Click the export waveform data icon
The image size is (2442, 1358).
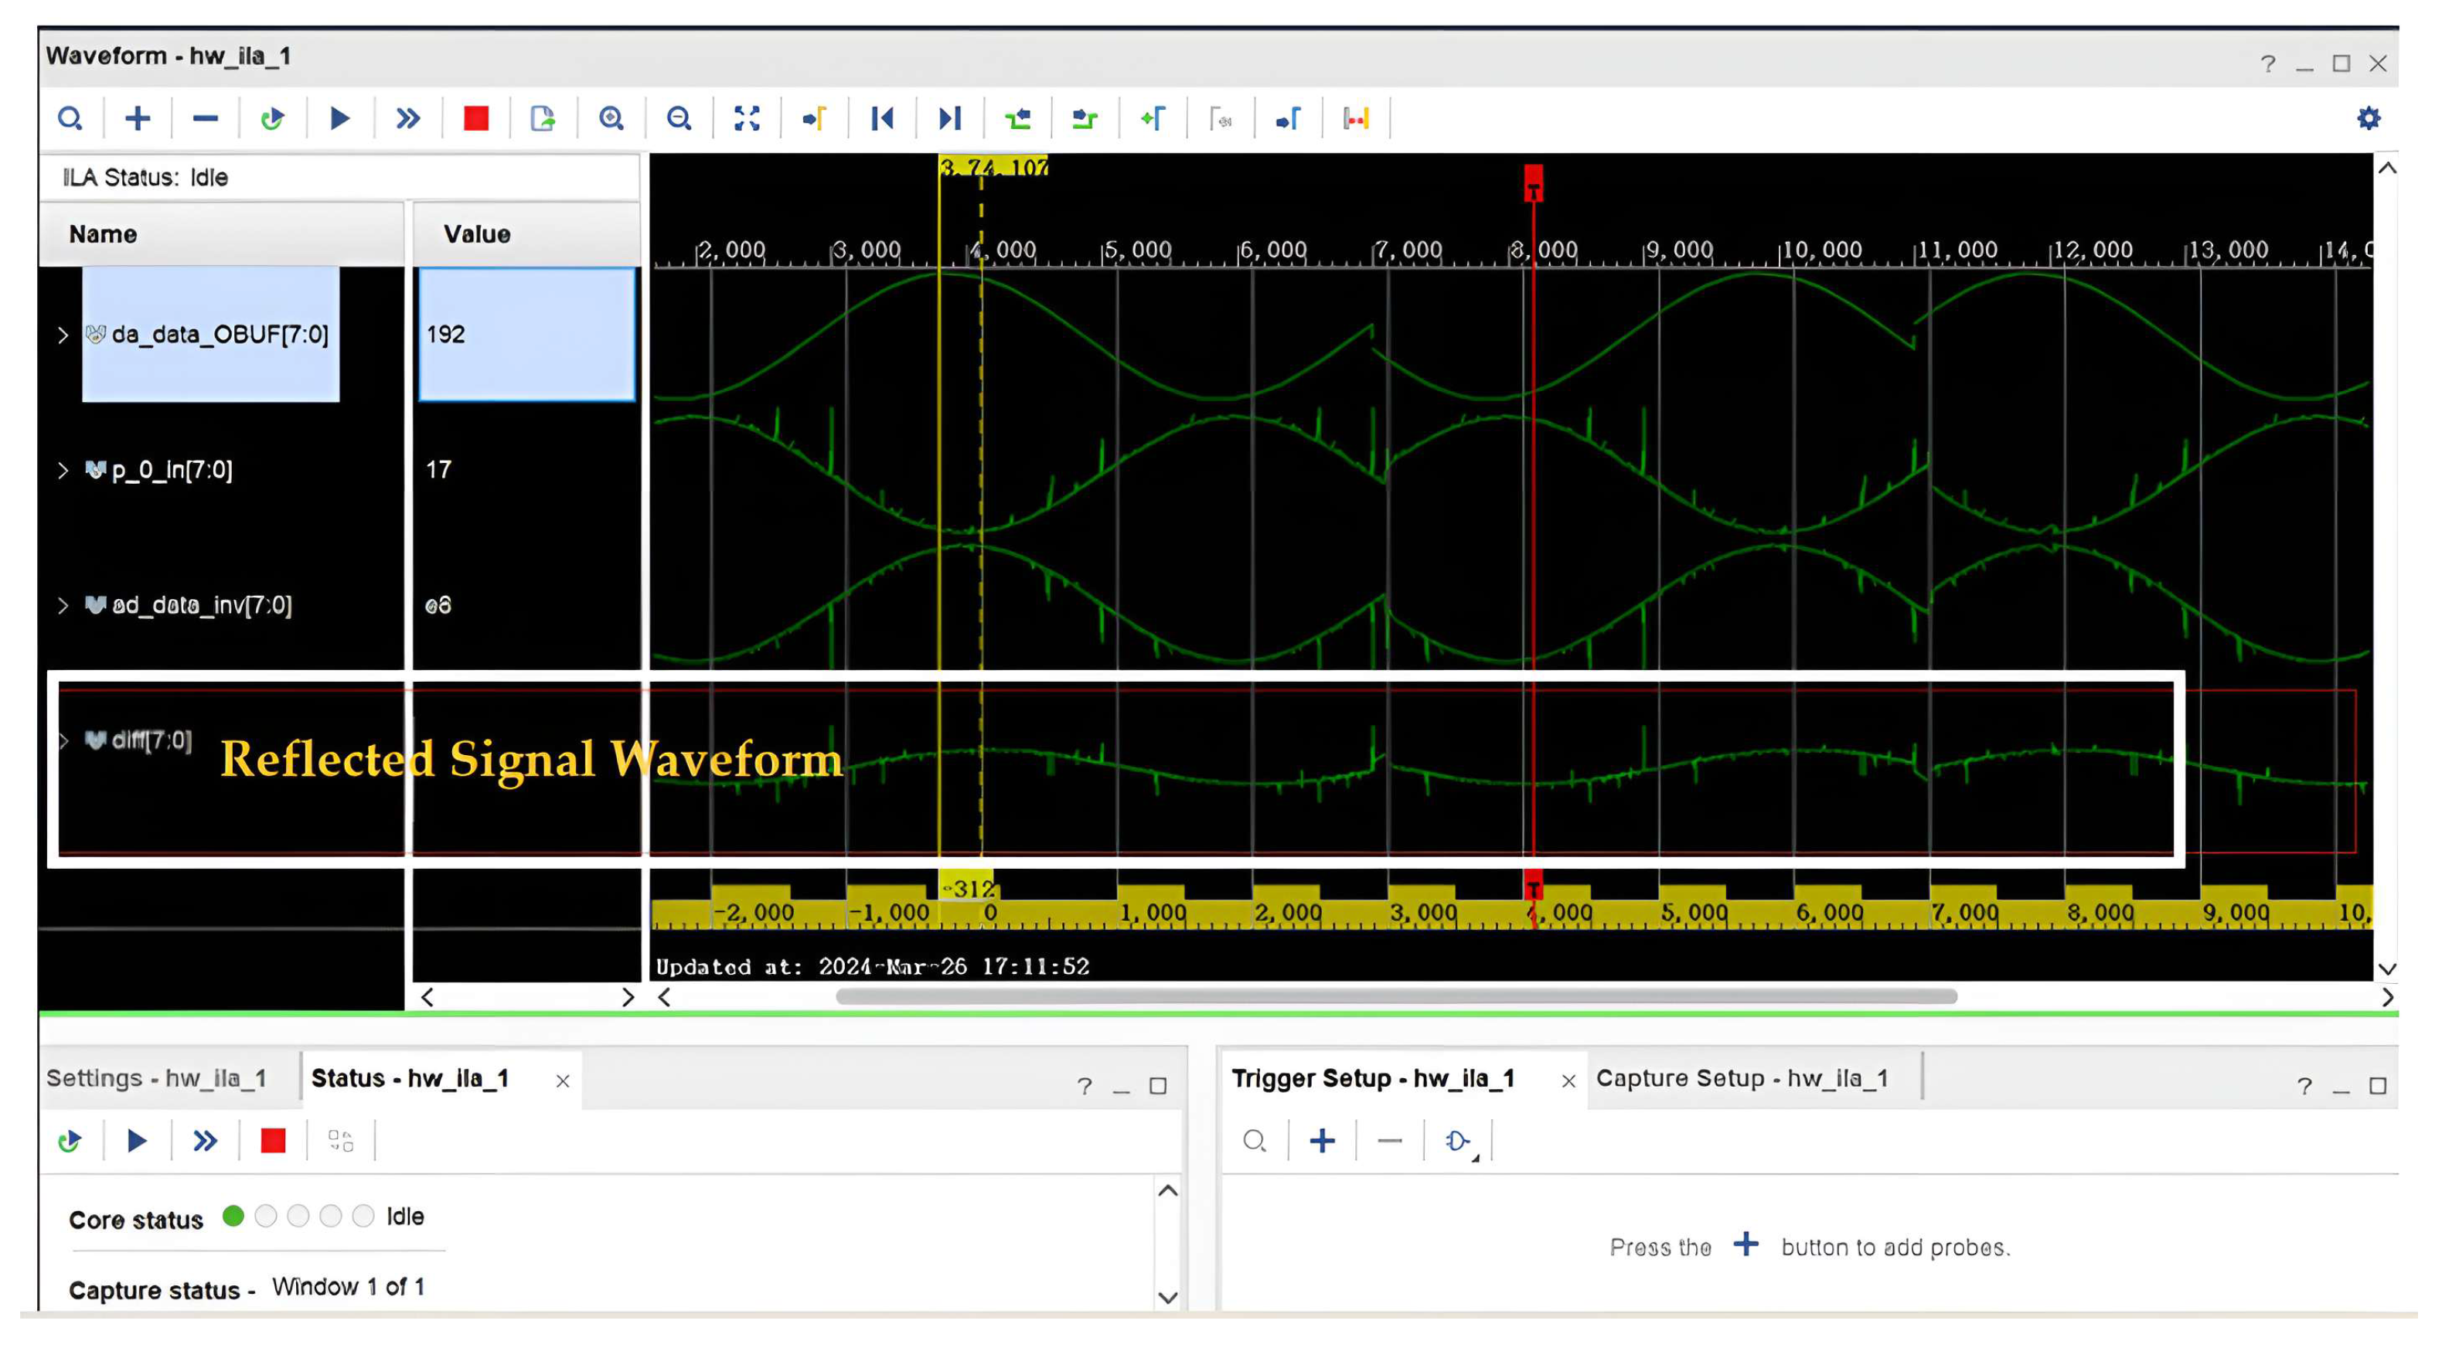coord(543,118)
